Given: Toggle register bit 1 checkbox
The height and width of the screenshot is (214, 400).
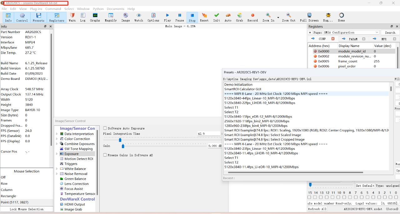Looking at the screenshot, I should [x=390, y=197].
